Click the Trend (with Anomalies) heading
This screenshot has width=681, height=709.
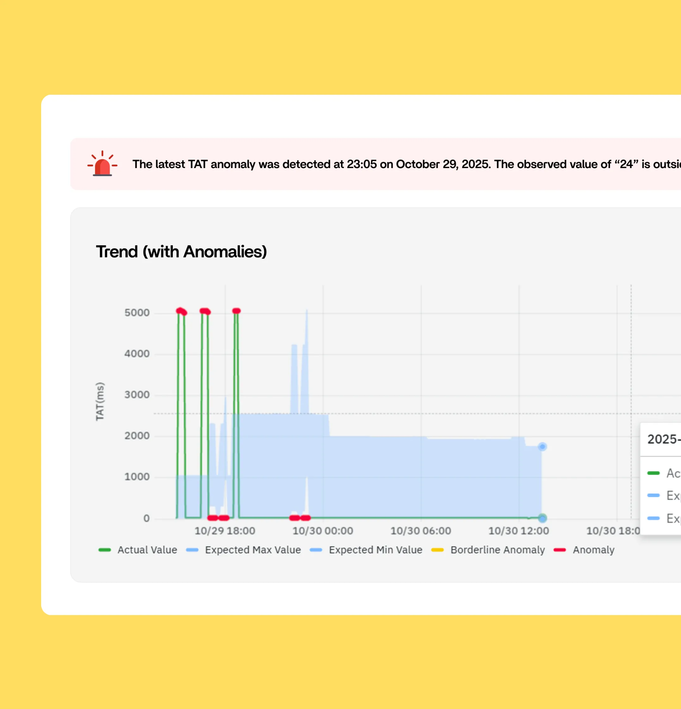point(181,251)
